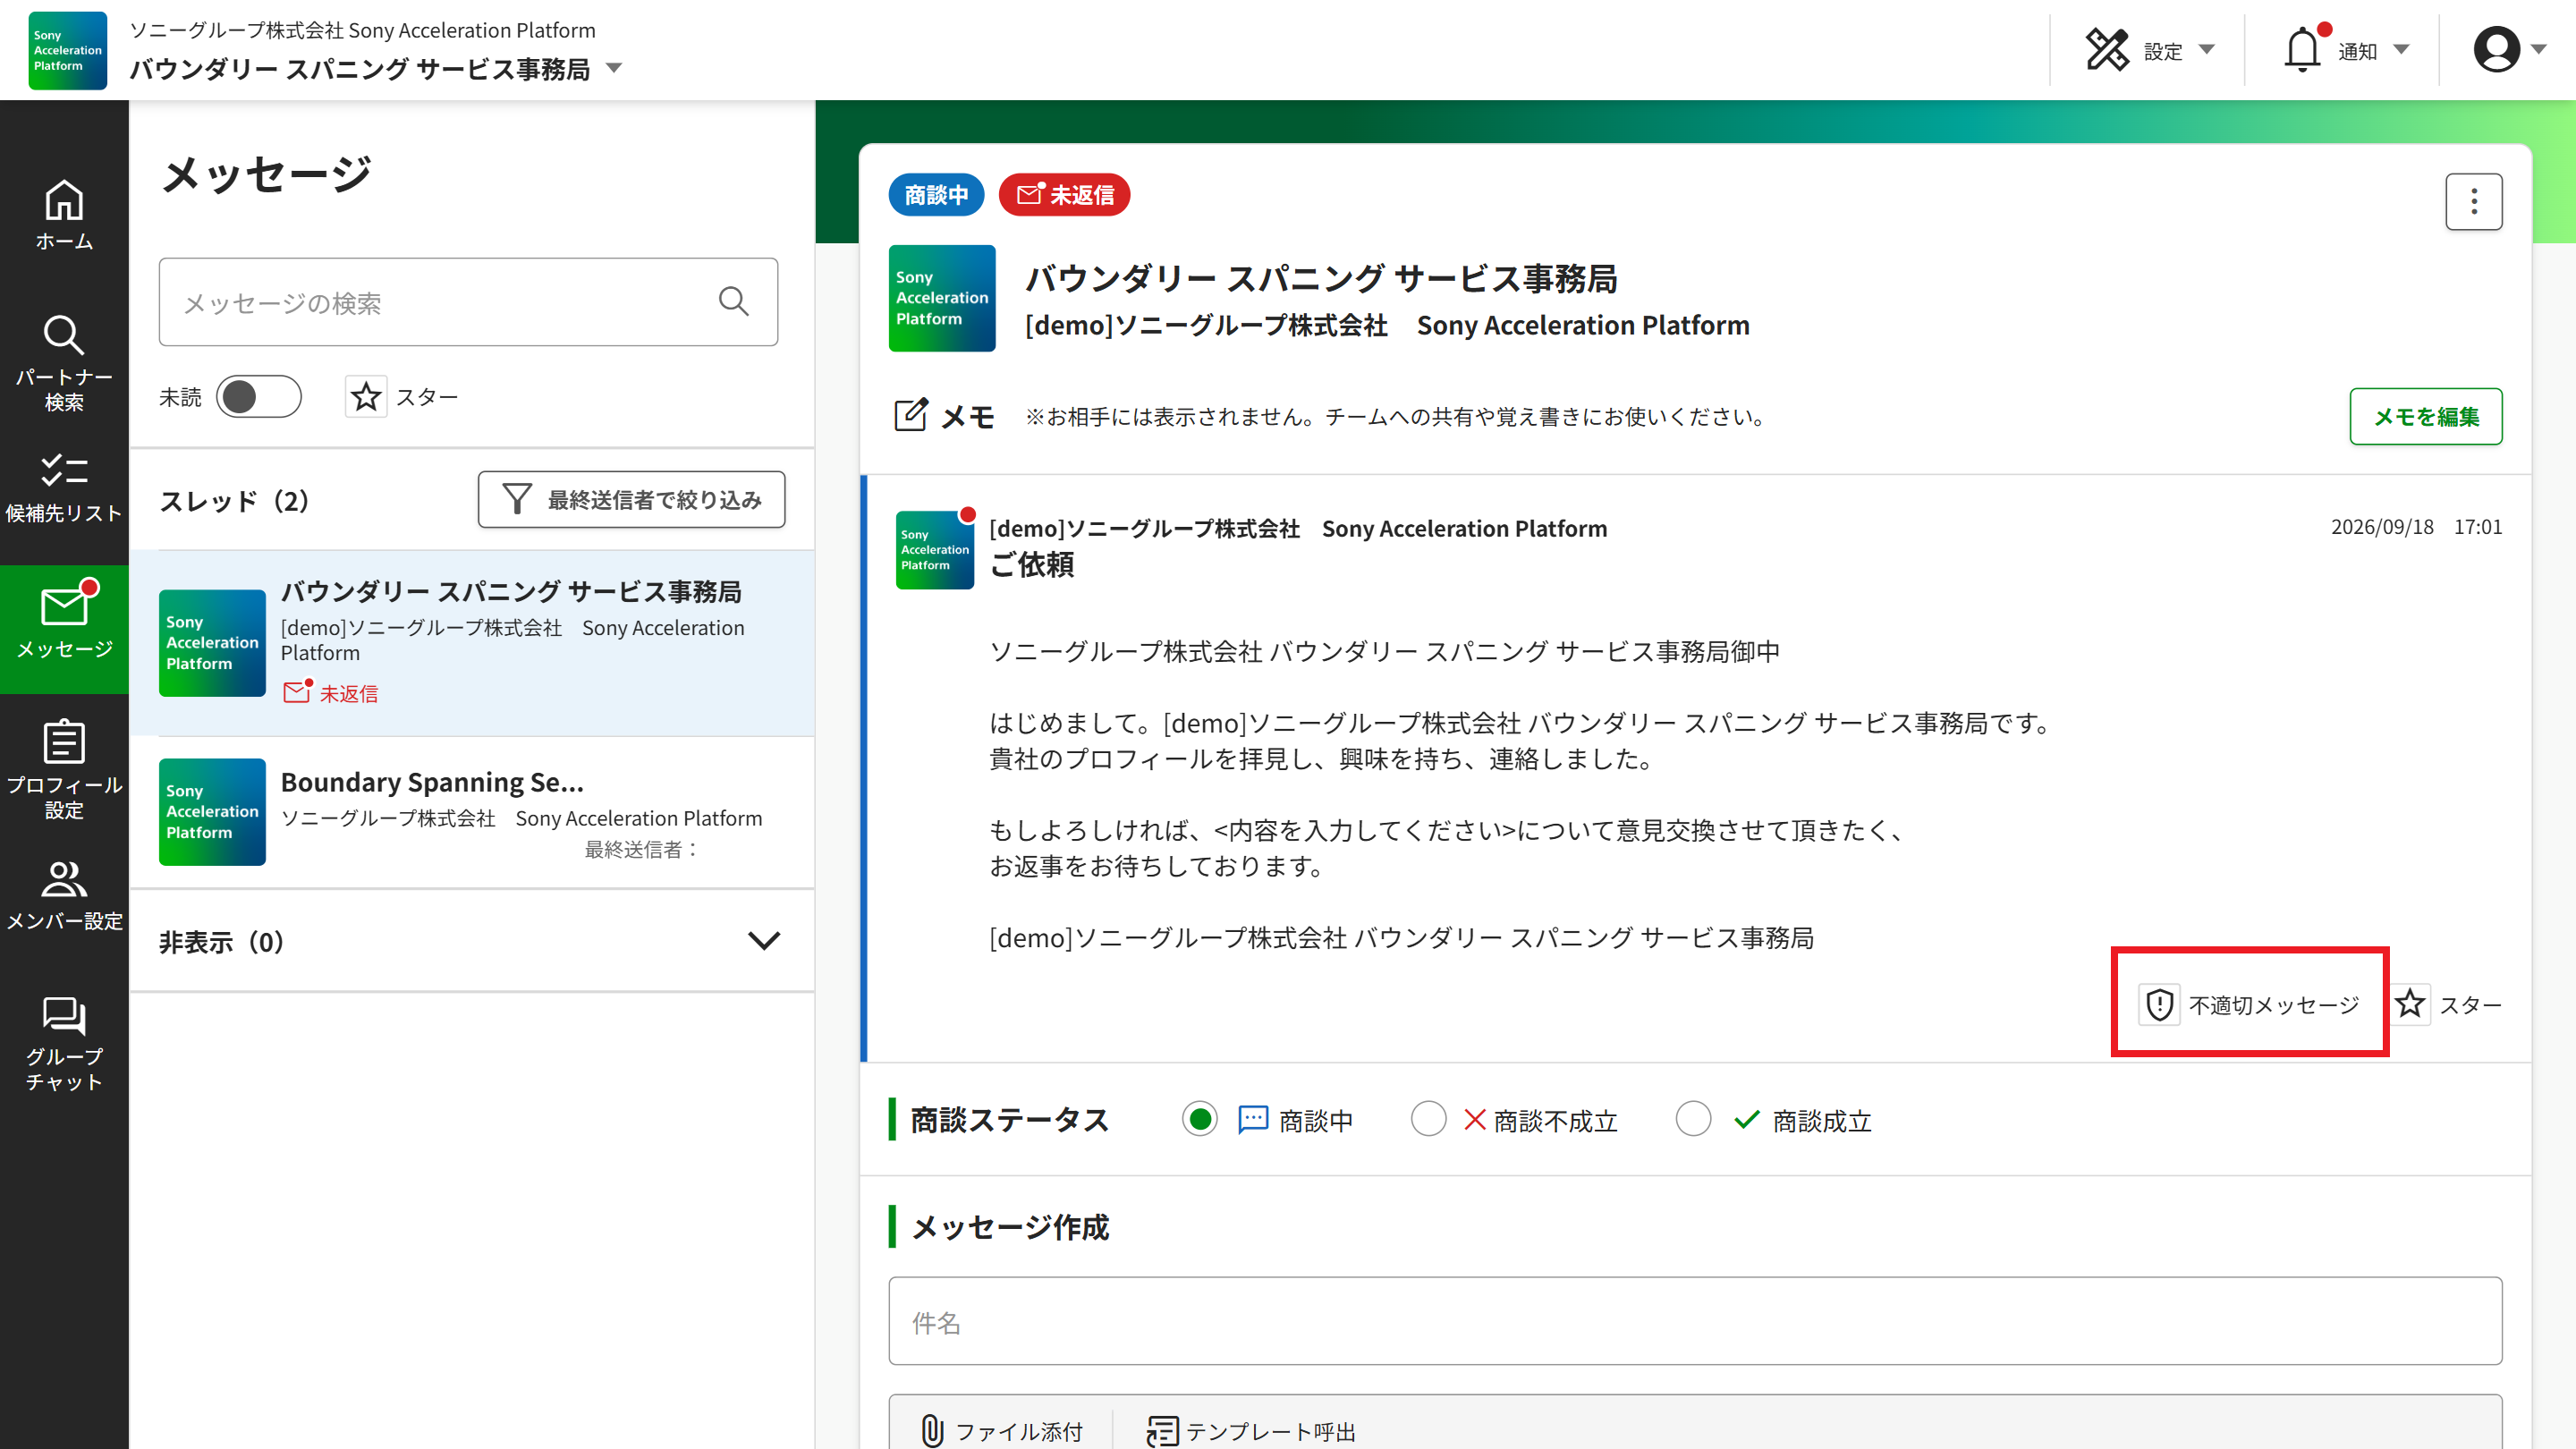Image resolution: width=2576 pixels, height=1449 pixels.
Task: Toggle the スター filter in message list
Action: [402, 397]
